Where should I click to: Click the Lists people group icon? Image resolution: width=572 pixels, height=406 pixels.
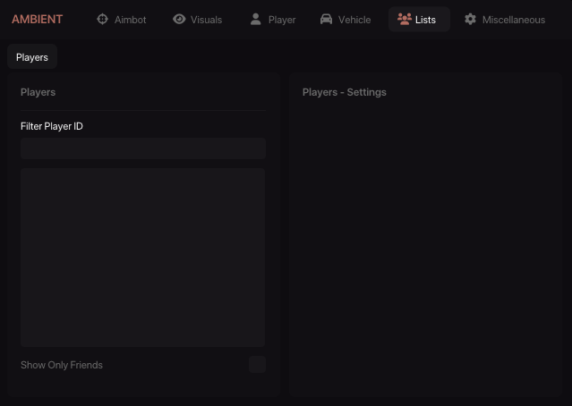pos(404,20)
